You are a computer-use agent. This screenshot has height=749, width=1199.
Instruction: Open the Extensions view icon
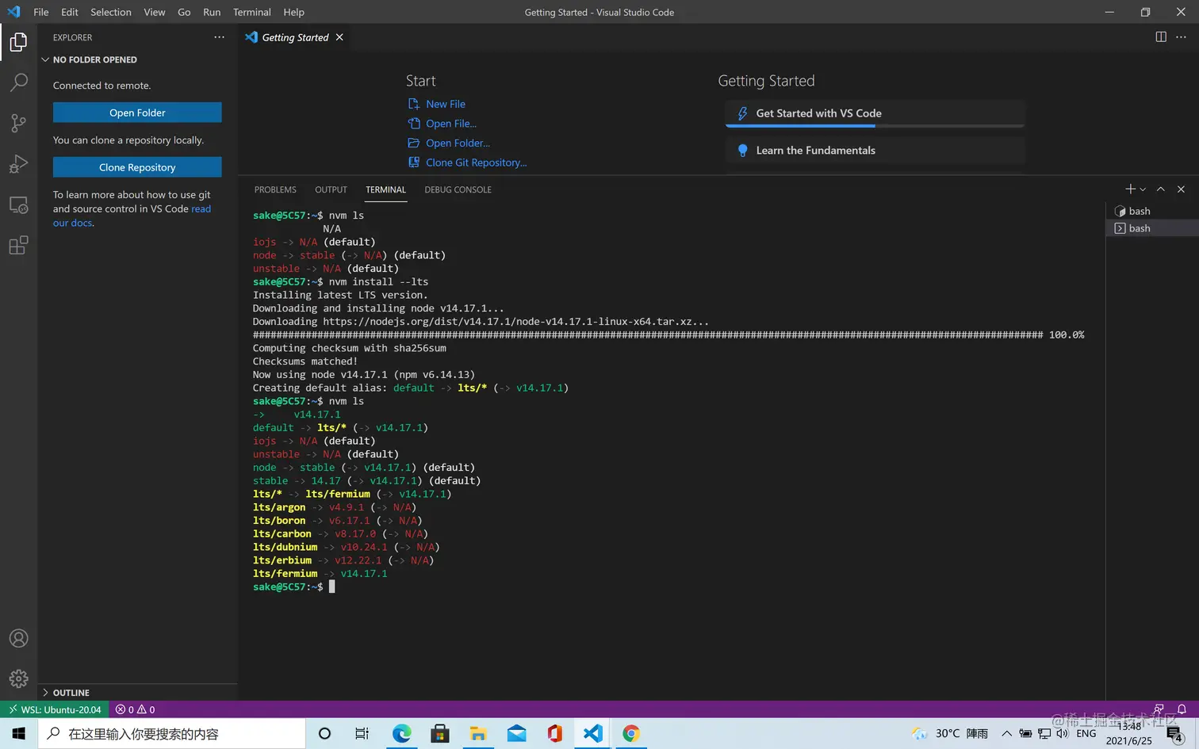pyautogui.click(x=18, y=246)
